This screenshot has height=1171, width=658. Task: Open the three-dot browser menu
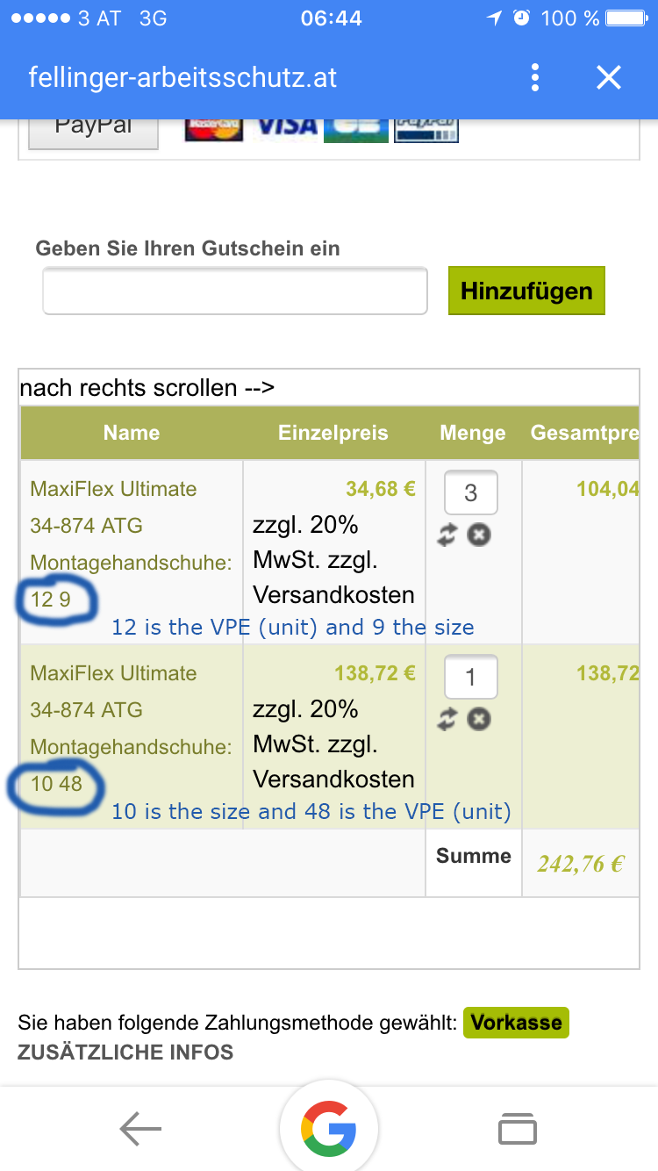click(535, 77)
